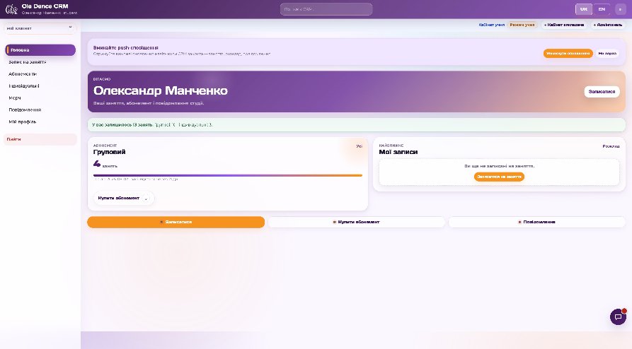Dismiss push notification banner with "Не зараз"
This screenshot has width=632, height=349.
coord(607,54)
